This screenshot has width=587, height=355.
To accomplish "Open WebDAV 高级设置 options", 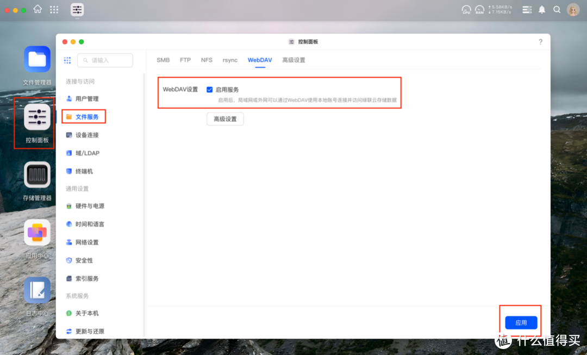I will click(225, 119).
